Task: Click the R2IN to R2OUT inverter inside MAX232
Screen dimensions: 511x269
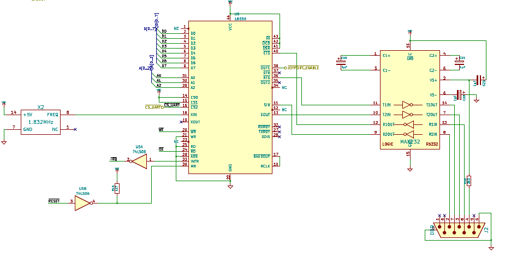Action: (409, 134)
